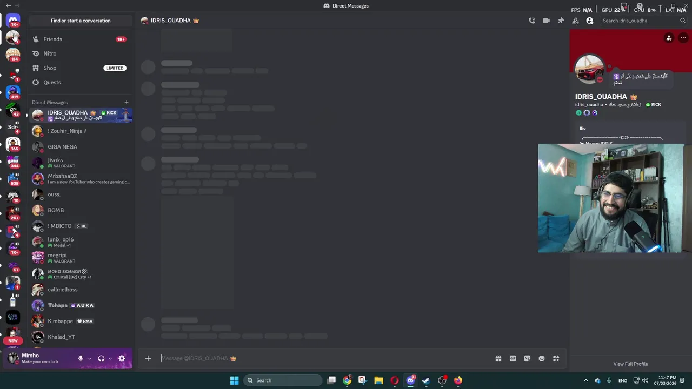Click Find or start a conversation
692x389 pixels.
pos(81,21)
